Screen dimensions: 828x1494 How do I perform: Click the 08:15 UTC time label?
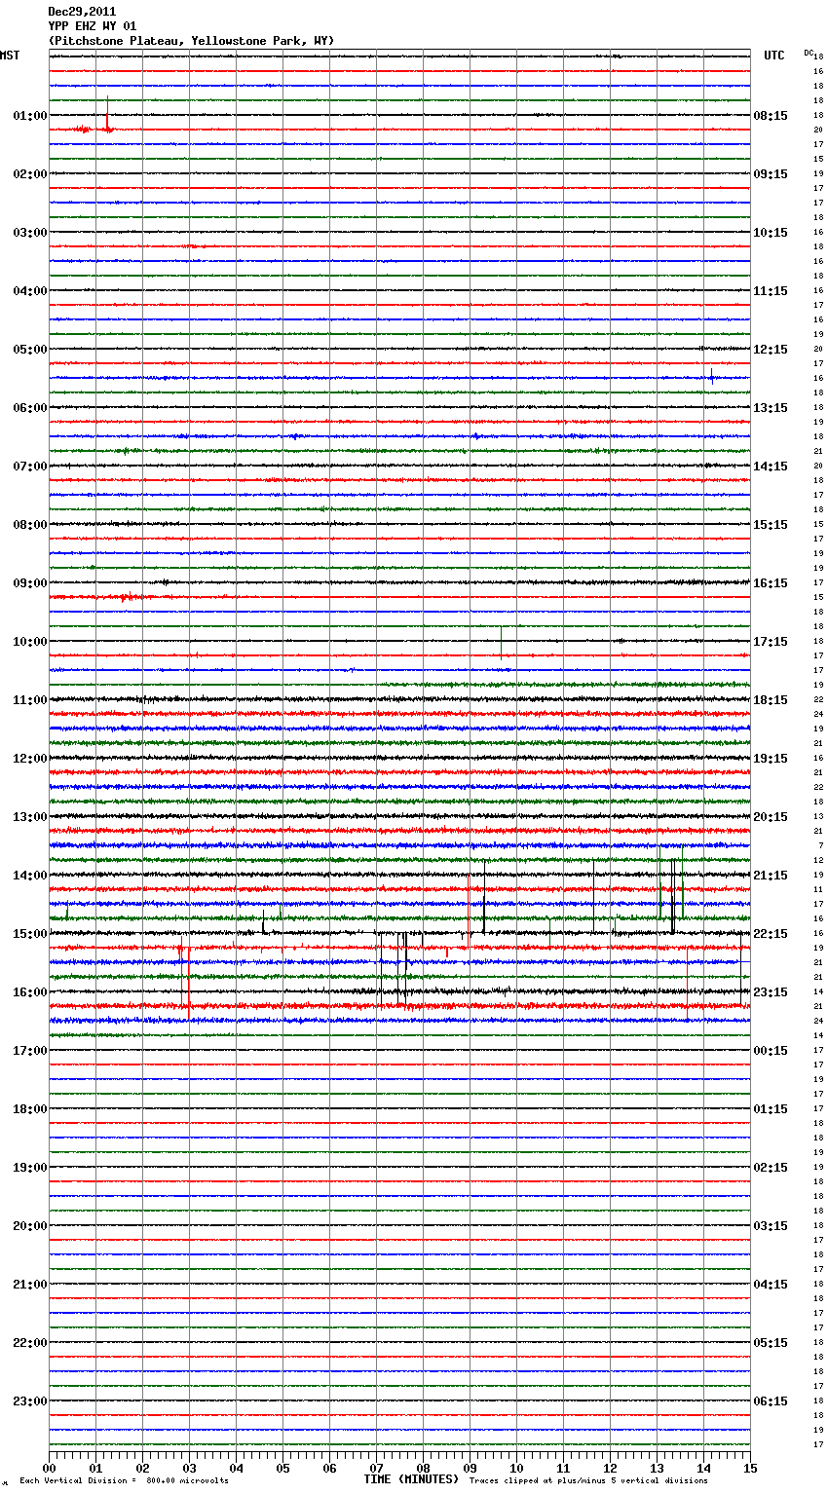pyautogui.click(x=771, y=116)
